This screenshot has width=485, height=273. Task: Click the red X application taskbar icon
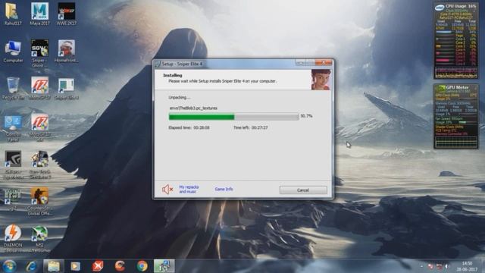pyautogui.click(x=98, y=266)
